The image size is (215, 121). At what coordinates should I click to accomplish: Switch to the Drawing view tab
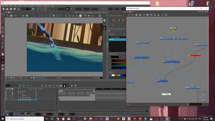(82, 13)
